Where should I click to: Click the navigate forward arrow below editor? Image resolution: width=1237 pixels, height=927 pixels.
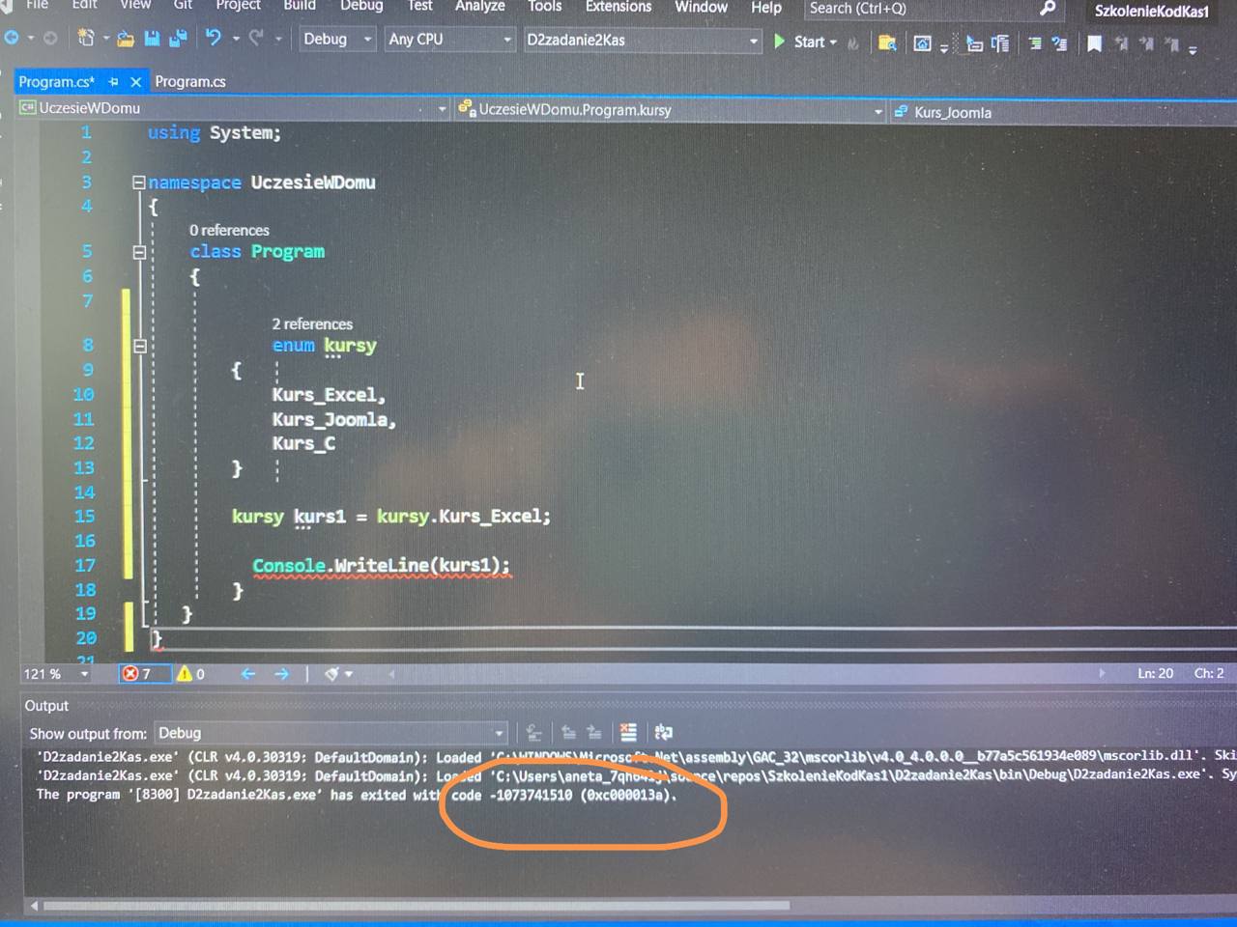coord(281,673)
